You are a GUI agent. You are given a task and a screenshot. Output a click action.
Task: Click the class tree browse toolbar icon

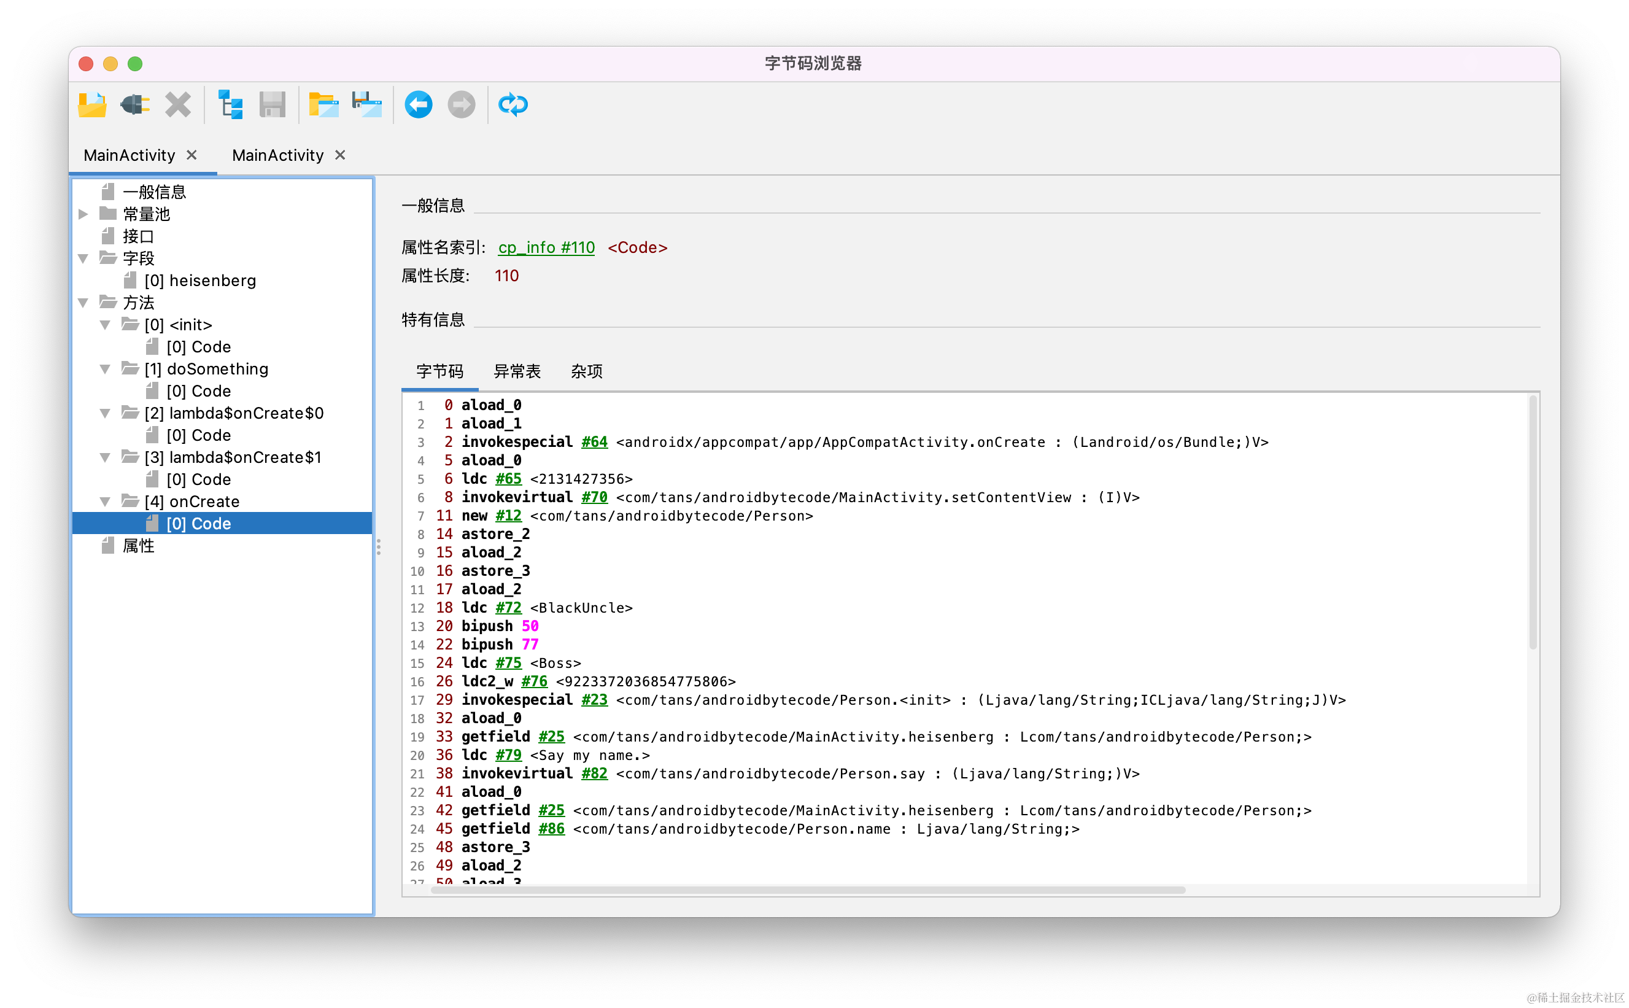click(231, 104)
